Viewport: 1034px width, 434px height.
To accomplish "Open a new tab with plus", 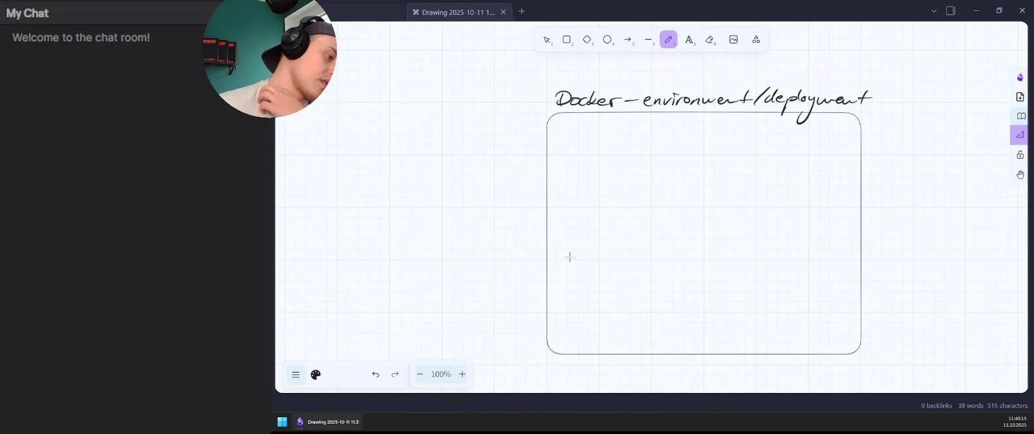I will pos(522,11).
